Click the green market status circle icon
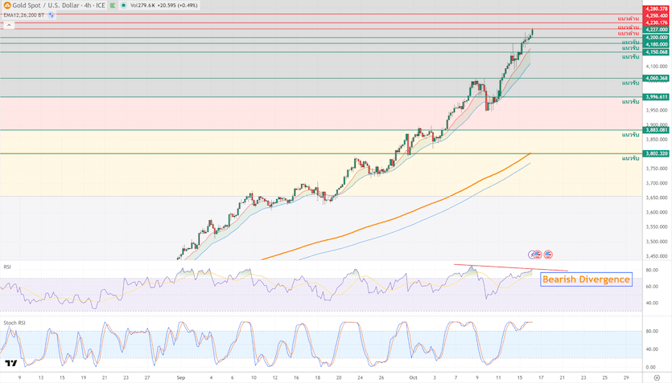The height and width of the screenshot is (383, 672). [122, 5]
